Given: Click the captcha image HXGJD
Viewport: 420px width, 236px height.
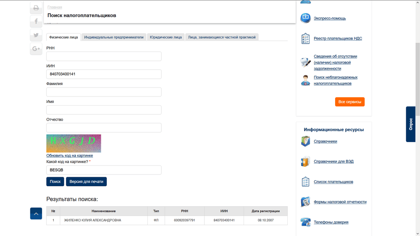Looking at the screenshot, I should tap(73, 143).
